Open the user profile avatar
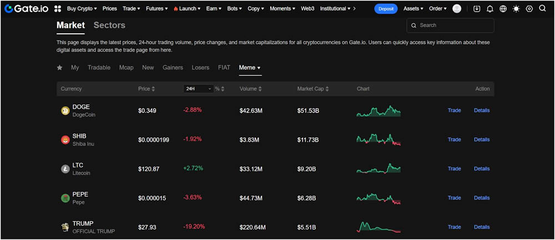The width and height of the screenshot is (555, 240). click(x=457, y=9)
